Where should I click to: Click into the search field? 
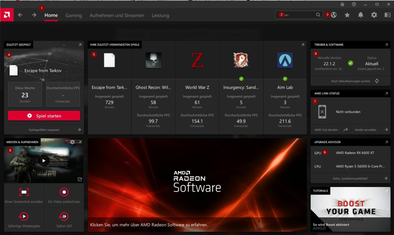coord(298,15)
